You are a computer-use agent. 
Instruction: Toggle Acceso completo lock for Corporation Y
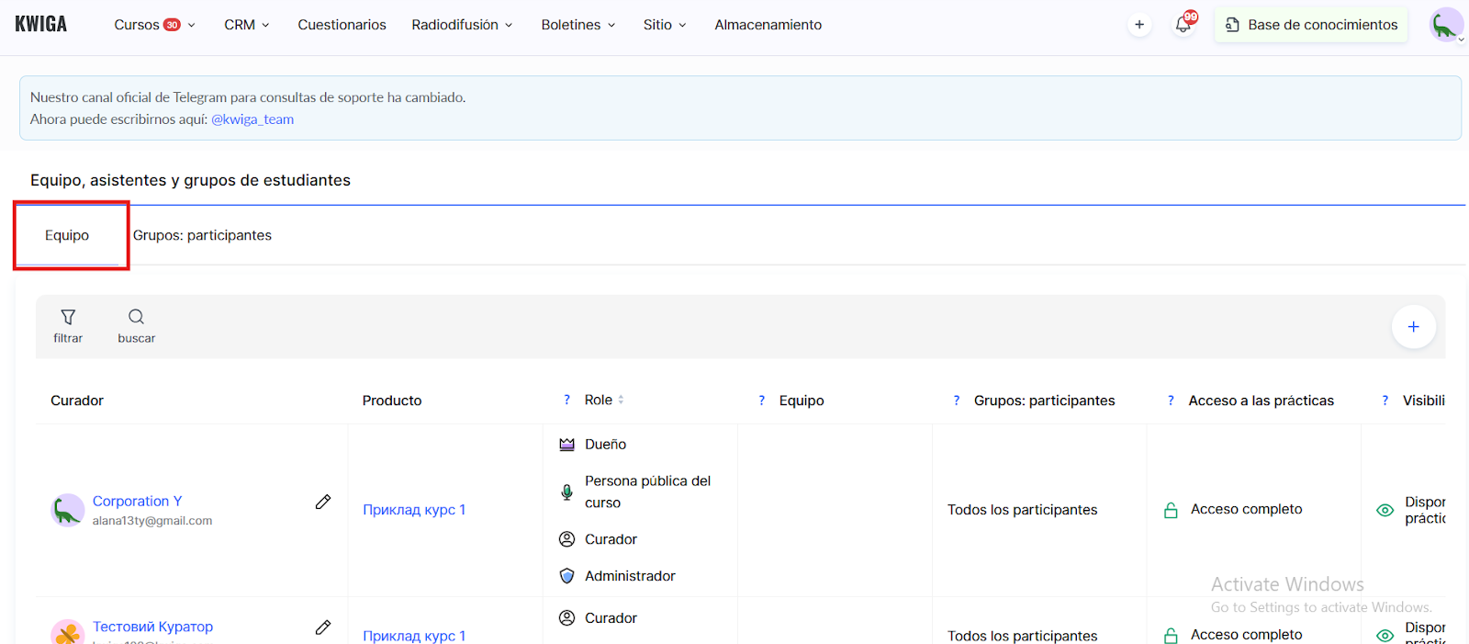[x=1171, y=510]
